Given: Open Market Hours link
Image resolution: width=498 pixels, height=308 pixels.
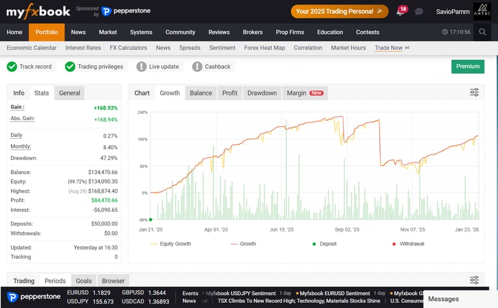Looking at the screenshot, I should point(348,48).
